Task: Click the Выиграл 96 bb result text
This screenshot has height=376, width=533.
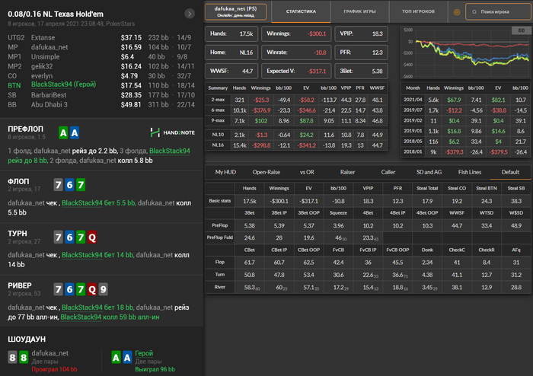Action: point(155,370)
